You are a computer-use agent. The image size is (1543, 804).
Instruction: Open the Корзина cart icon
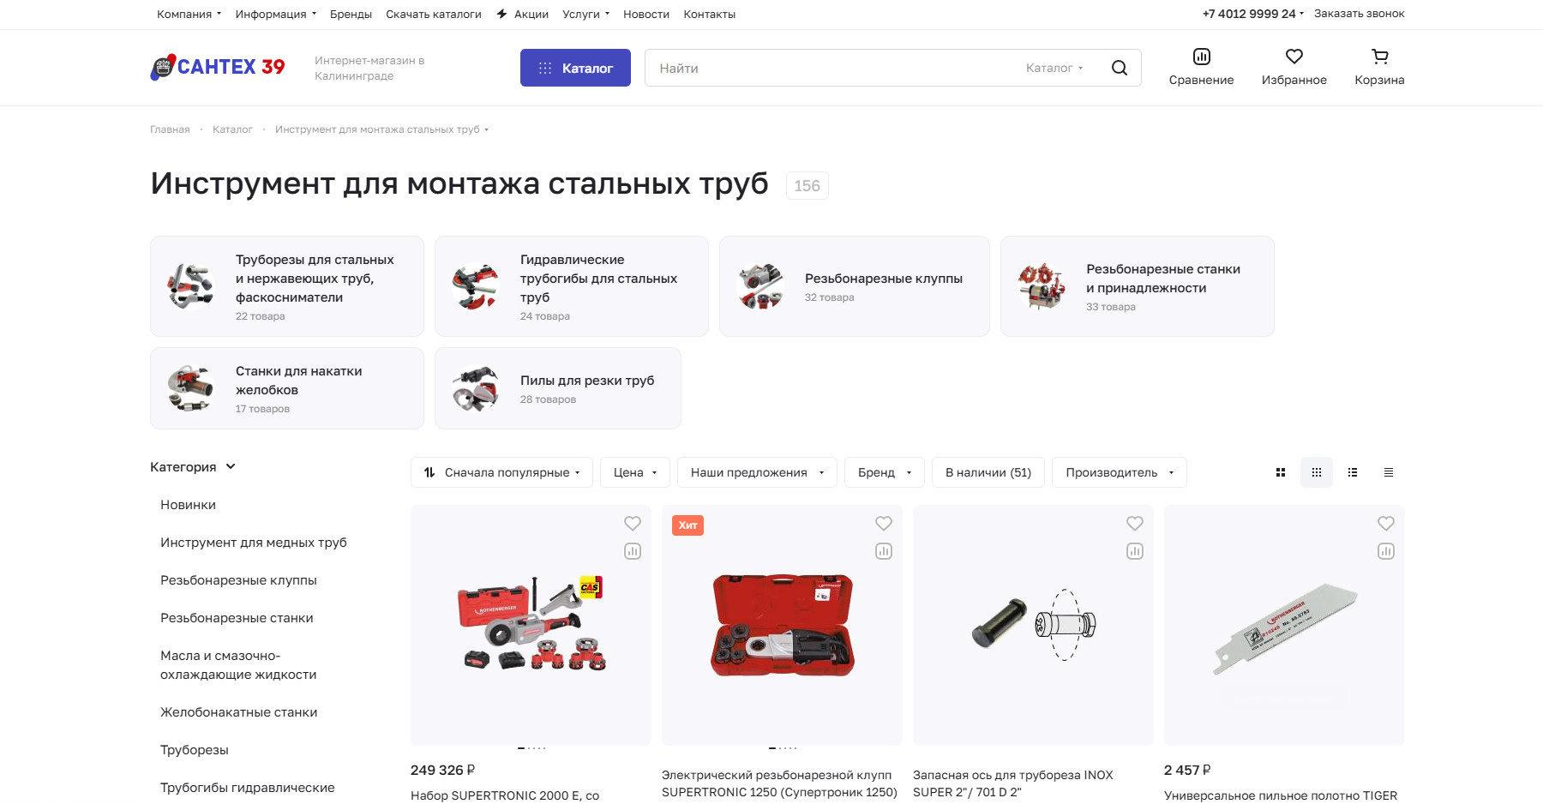(x=1379, y=57)
